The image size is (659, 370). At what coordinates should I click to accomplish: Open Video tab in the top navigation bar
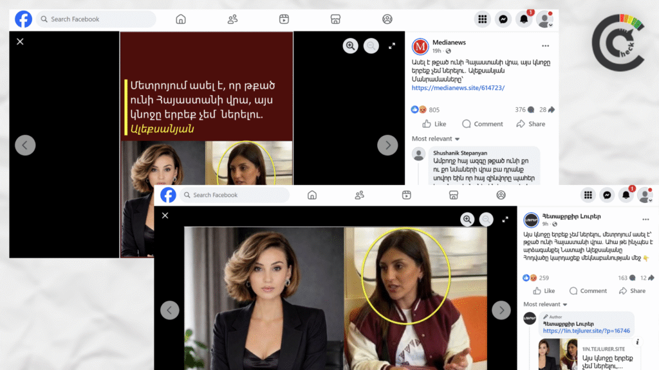284,19
